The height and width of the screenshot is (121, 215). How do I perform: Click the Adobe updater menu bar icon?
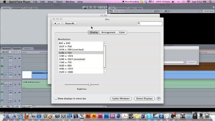click(x=151, y=2)
